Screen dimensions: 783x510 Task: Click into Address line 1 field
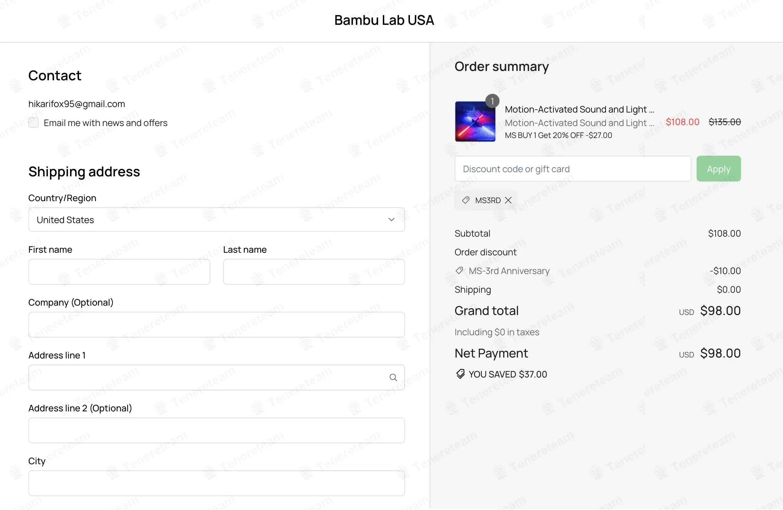point(207,378)
